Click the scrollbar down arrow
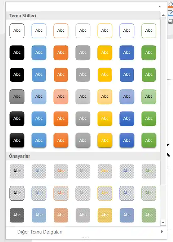The image size is (173, 242). point(163,223)
